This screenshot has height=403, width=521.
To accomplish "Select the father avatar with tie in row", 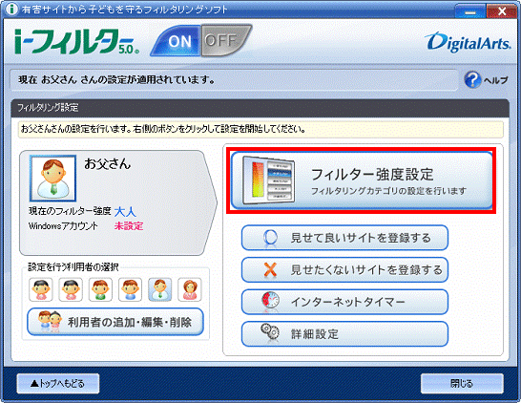I will [159, 289].
